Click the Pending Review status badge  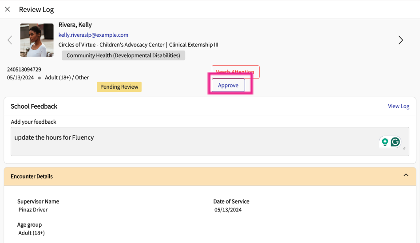(119, 87)
